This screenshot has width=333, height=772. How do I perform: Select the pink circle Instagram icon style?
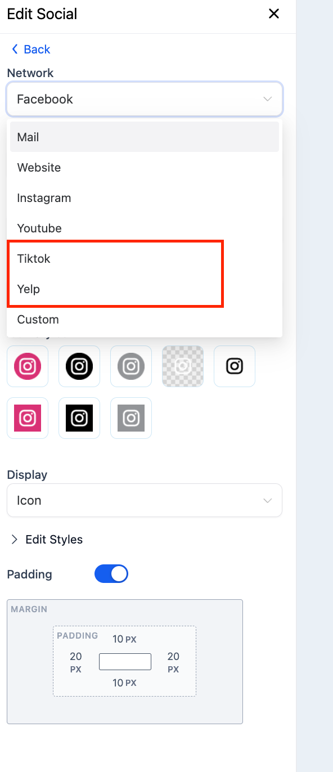coord(28,366)
